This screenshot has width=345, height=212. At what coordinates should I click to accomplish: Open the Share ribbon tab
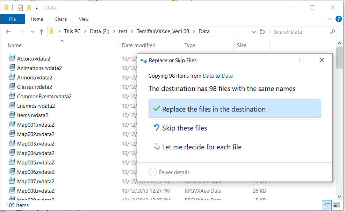pyautogui.click(x=61, y=19)
